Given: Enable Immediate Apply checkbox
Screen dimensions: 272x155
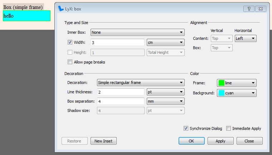Looking at the screenshot, I should coord(228,128).
